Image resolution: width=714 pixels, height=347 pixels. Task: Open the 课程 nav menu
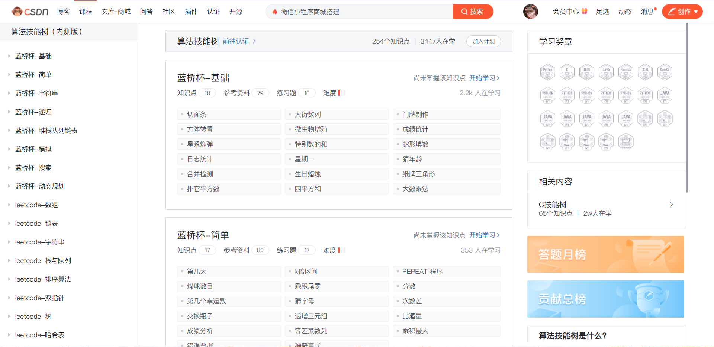86,12
